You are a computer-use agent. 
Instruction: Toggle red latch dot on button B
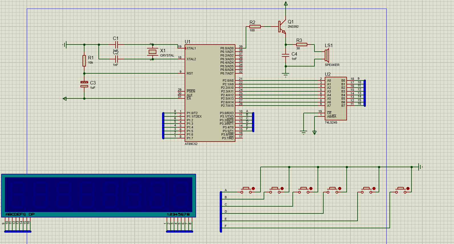[282, 189]
